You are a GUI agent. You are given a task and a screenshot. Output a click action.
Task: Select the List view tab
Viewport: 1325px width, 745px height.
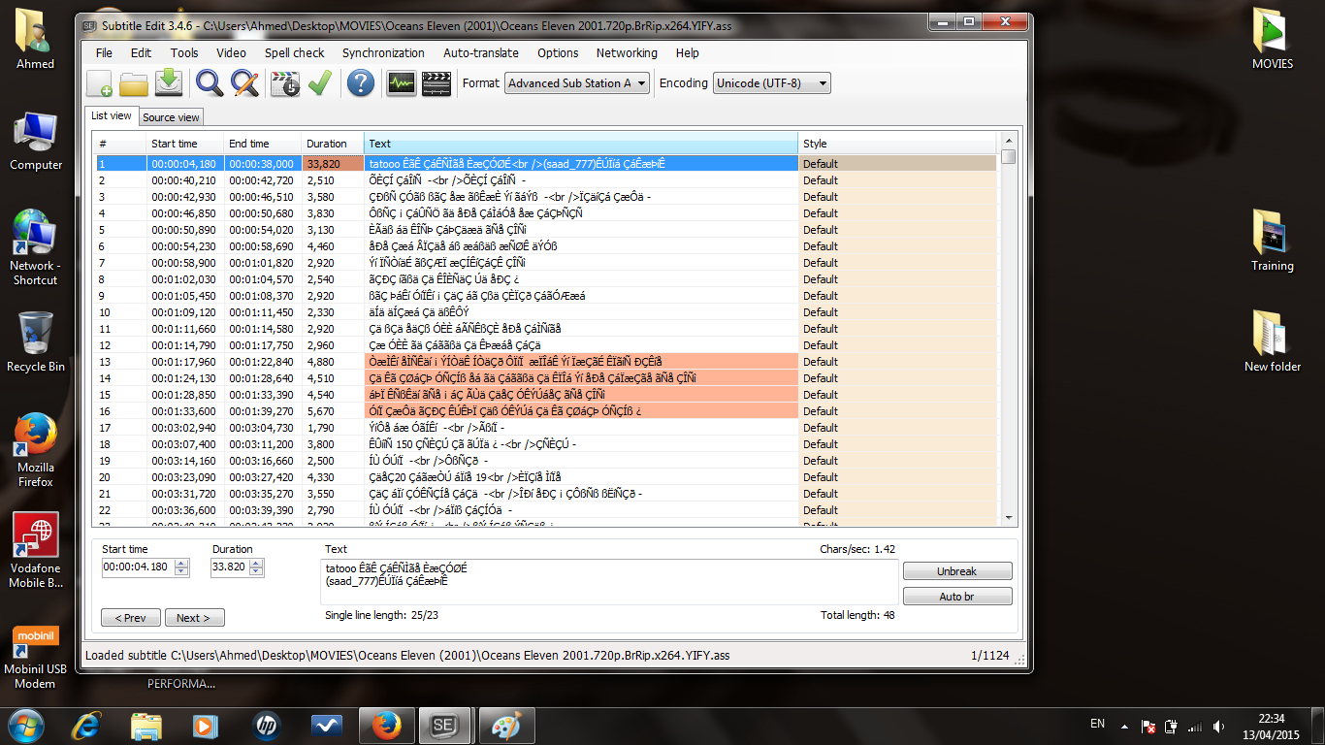coord(111,115)
